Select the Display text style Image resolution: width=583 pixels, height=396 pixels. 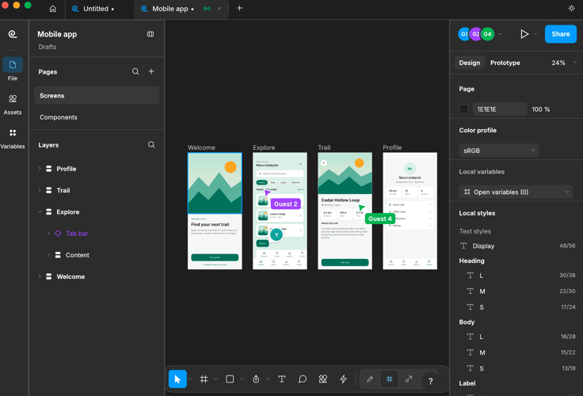[517, 246]
